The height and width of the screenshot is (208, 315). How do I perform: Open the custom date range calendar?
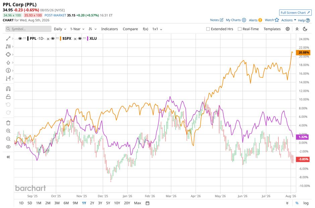147,203
